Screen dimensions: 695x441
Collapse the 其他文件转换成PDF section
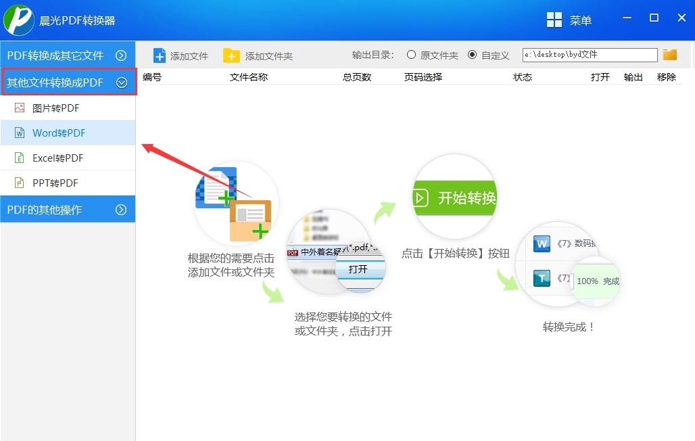68,81
